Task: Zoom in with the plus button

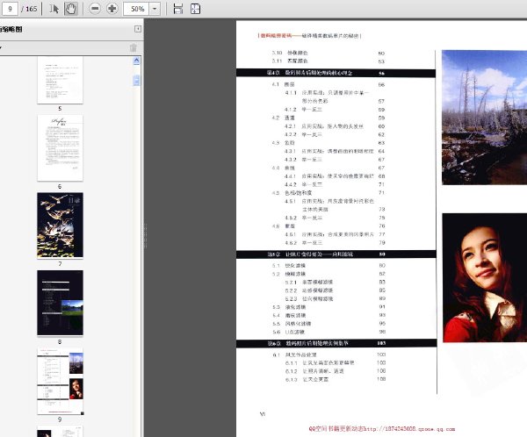Action: [112, 9]
